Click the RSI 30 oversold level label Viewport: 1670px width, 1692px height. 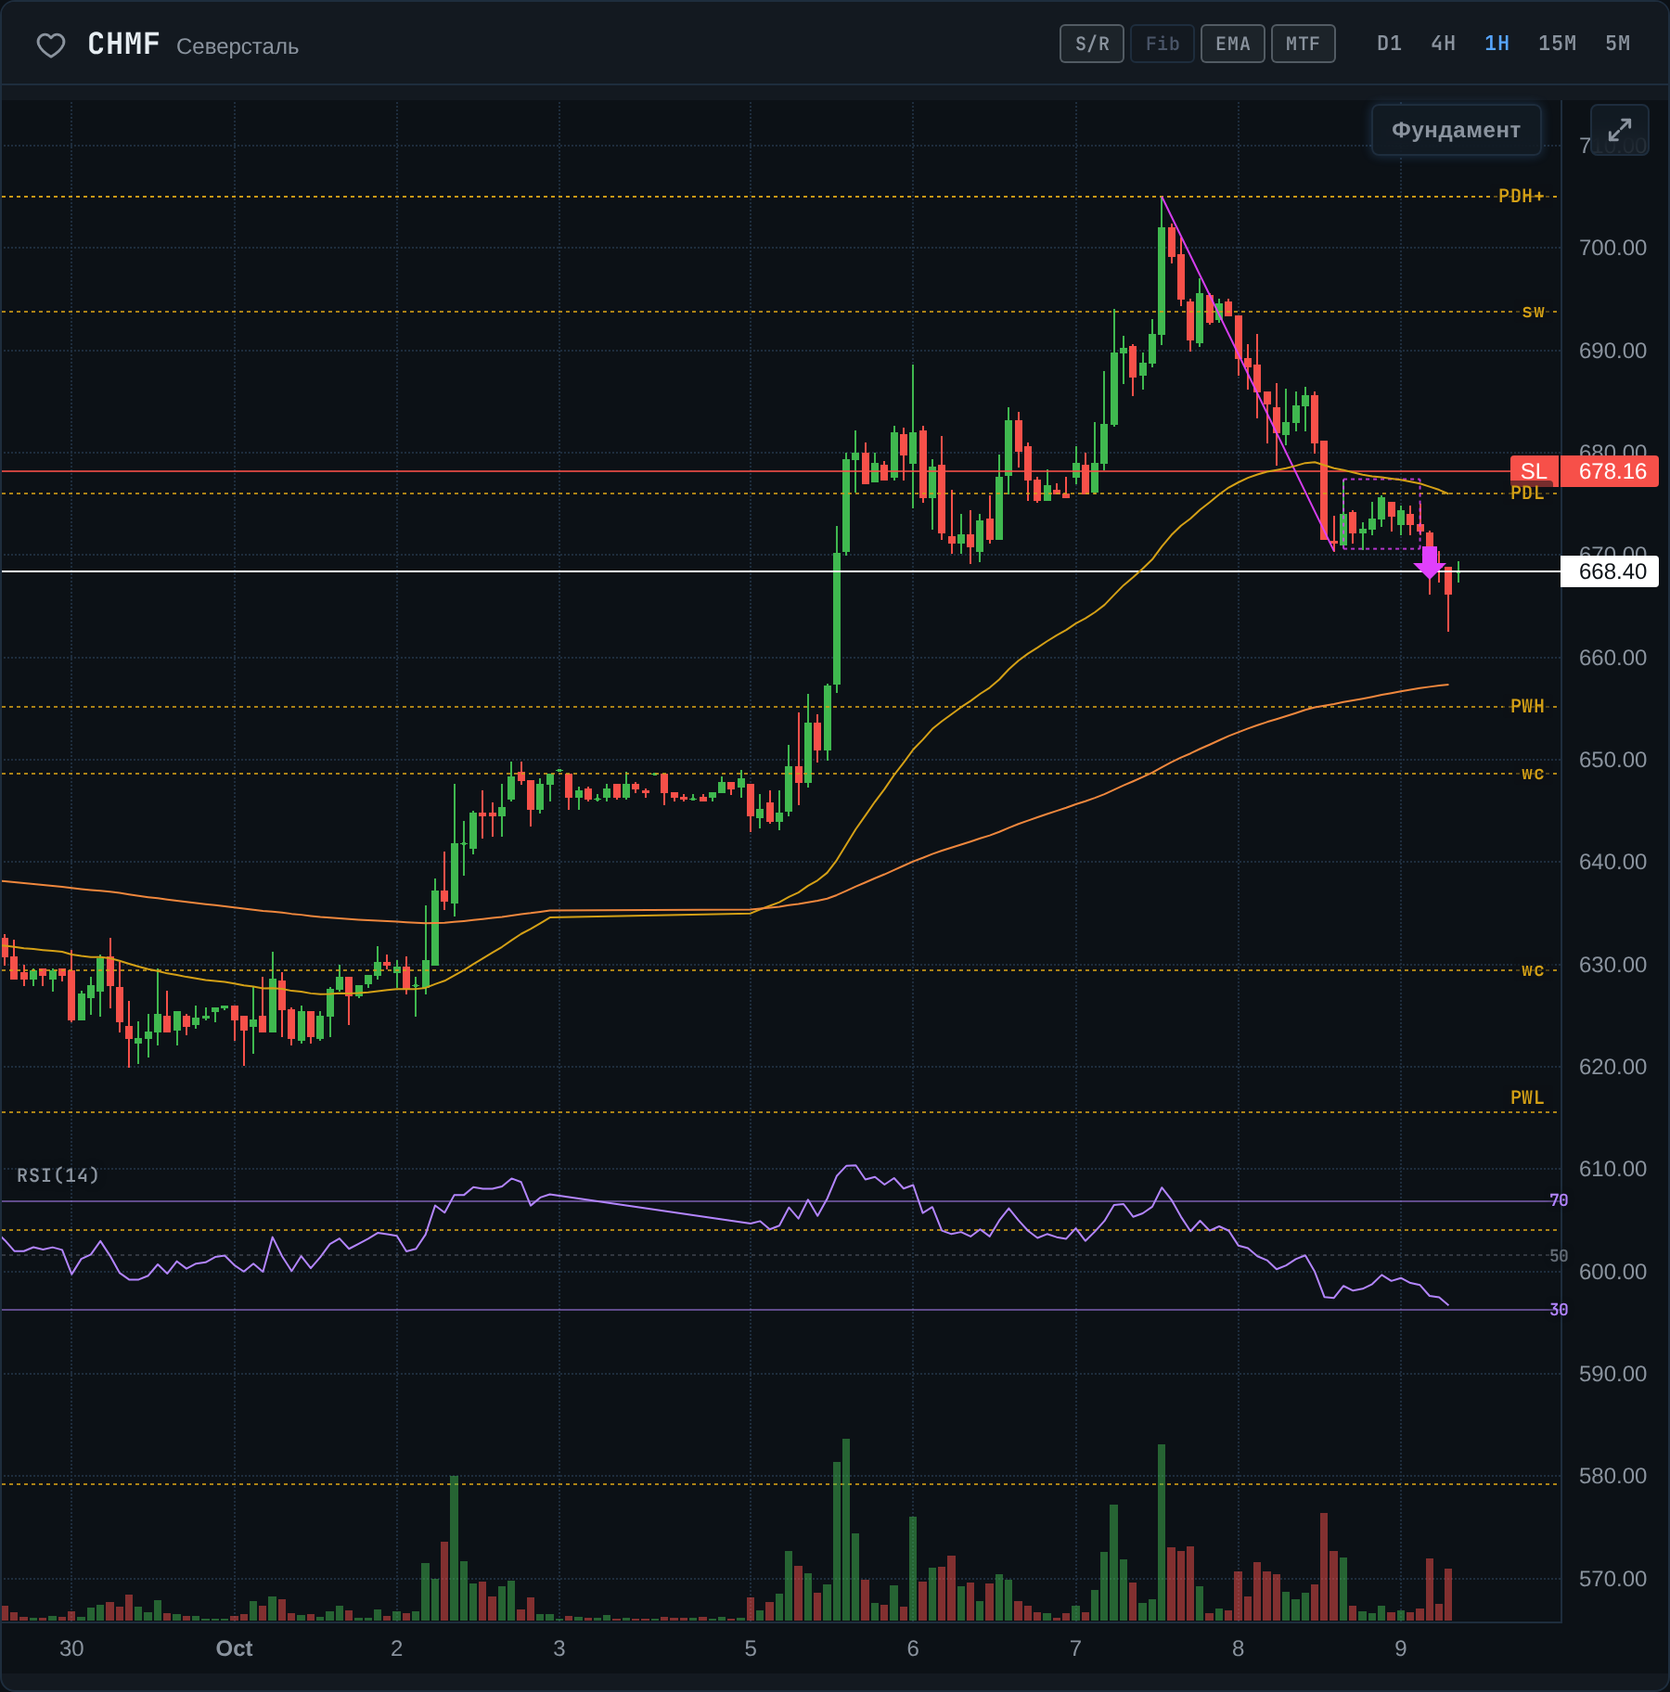(1559, 1310)
